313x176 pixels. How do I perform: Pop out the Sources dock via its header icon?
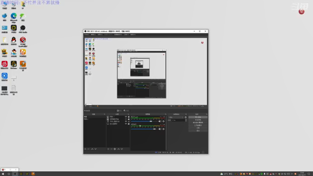[128, 114]
